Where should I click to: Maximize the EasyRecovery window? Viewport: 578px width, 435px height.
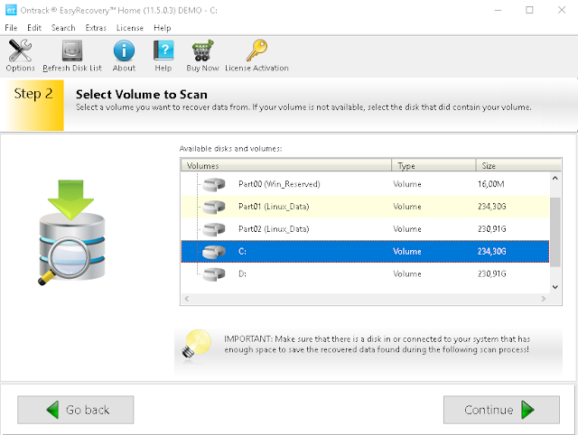(529, 10)
